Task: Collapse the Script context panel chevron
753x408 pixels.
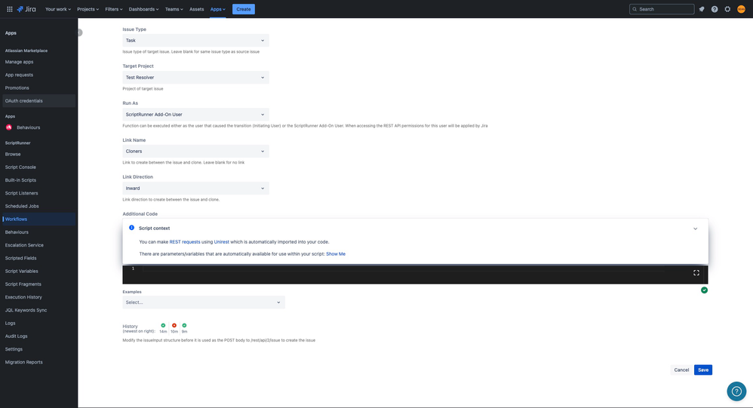Action: (695, 229)
